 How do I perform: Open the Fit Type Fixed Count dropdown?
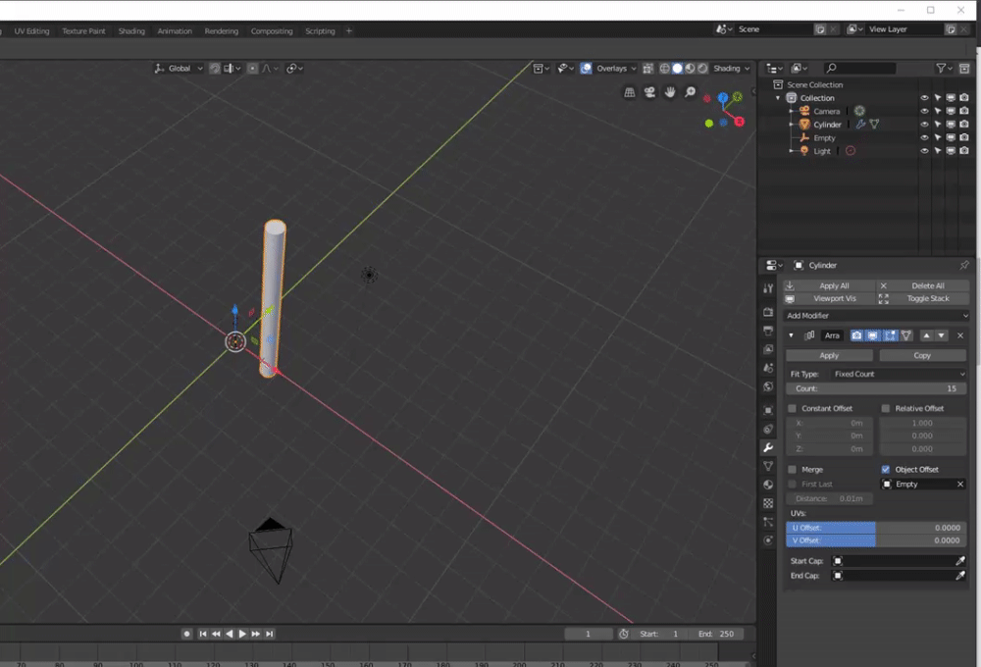pos(898,374)
